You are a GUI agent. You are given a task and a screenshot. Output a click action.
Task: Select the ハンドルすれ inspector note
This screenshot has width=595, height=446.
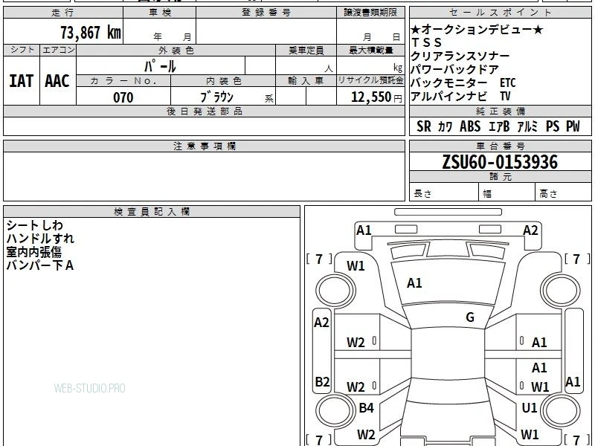pyautogui.click(x=40, y=239)
